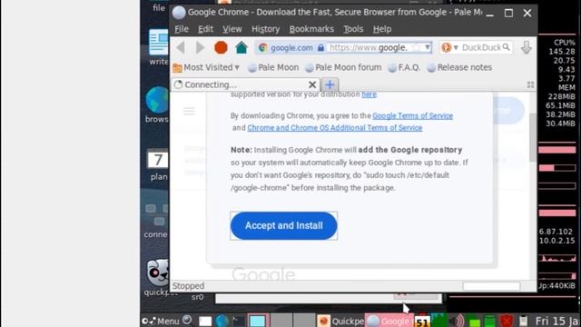Click the taskbar clock showing Fri 15
Image resolution: width=581 pixels, height=327 pixels.
point(556,321)
